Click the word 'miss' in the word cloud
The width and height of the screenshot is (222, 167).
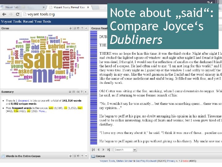tap(28, 77)
